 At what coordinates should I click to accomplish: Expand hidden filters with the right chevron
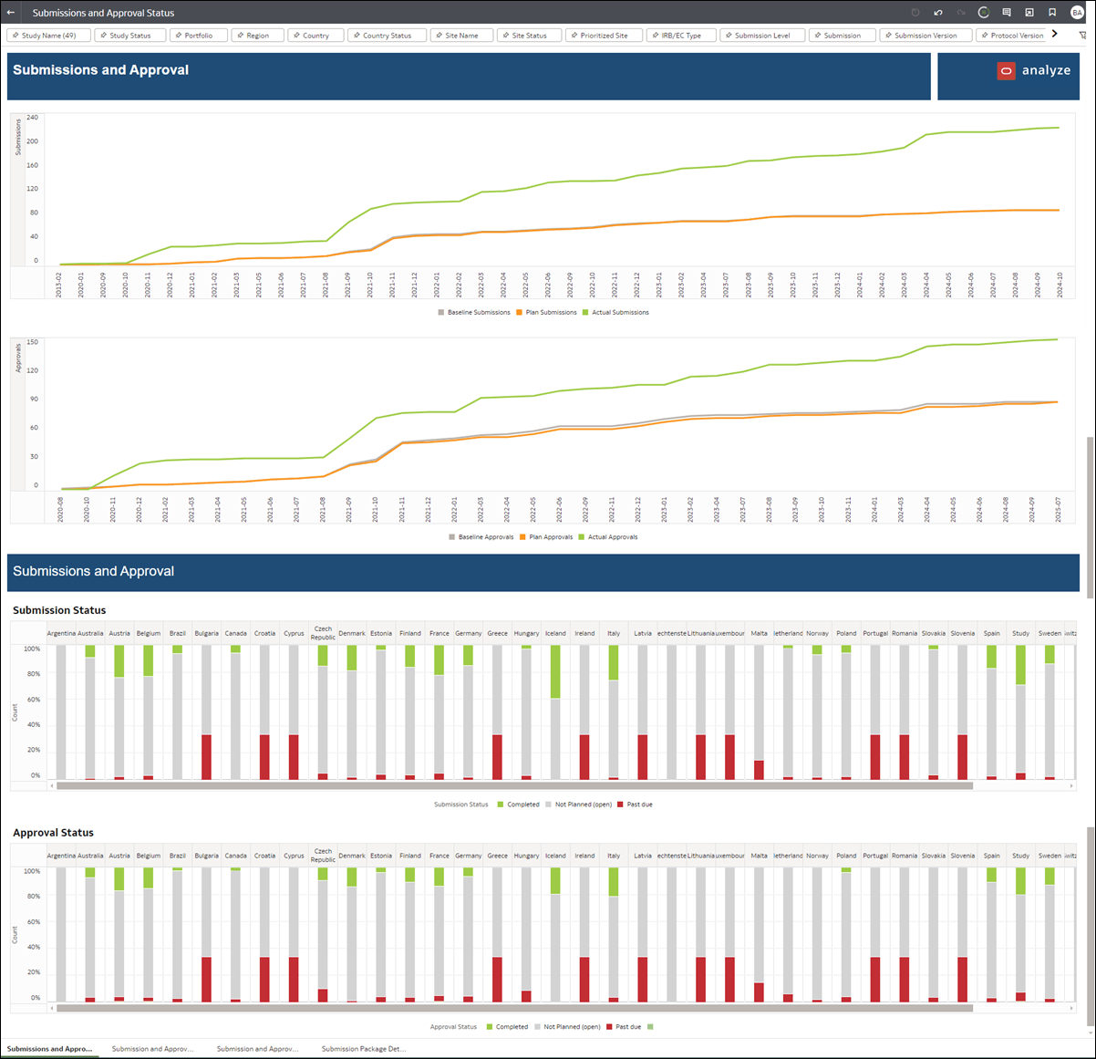pyautogui.click(x=1056, y=35)
